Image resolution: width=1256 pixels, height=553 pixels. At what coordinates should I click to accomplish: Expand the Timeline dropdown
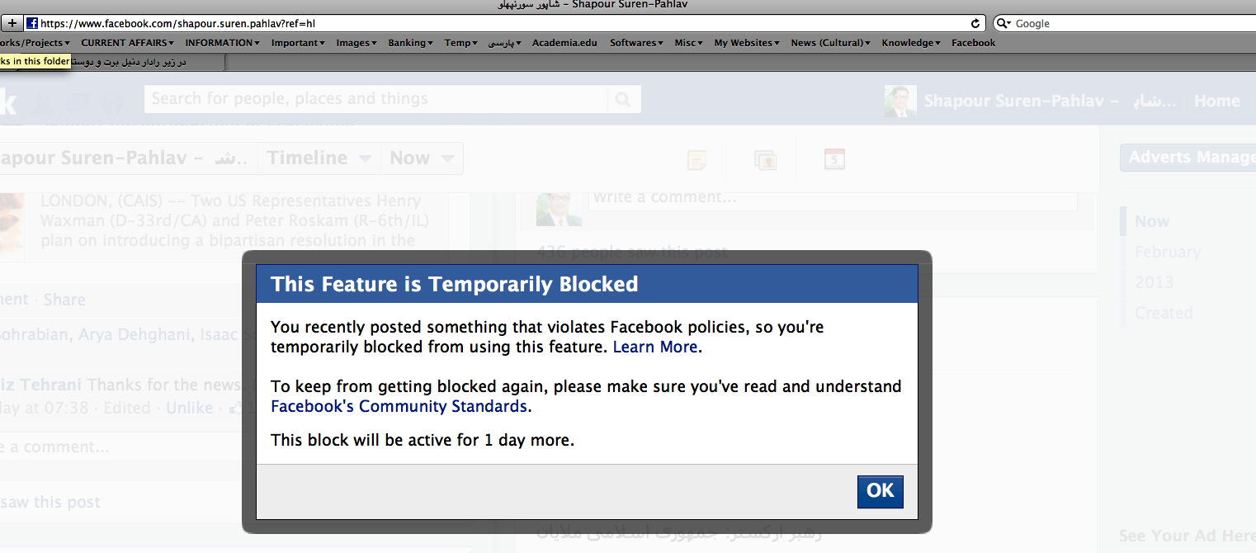coord(319,158)
